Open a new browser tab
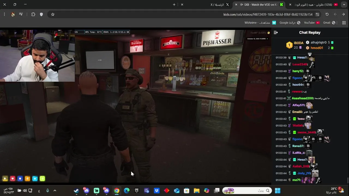Viewport: 349px width, 196px height. (x=174, y=5)
